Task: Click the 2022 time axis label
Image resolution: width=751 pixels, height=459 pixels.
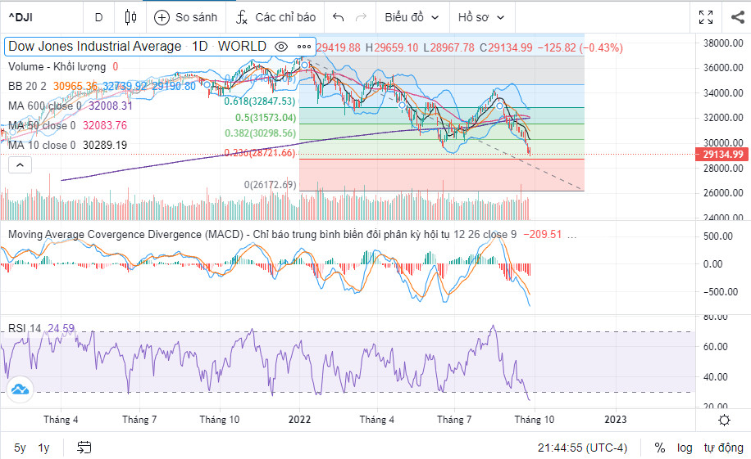Action: pyautogui.click(x=299, y=420)
